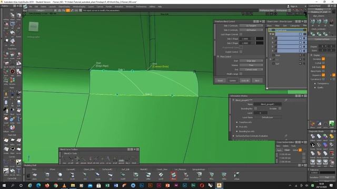Click the Reset button in Blend Control
The image size is (337, 189).
(x=220, y=80)
